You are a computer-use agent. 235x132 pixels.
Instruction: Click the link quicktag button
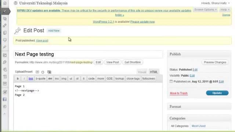(x=31, y=78)
